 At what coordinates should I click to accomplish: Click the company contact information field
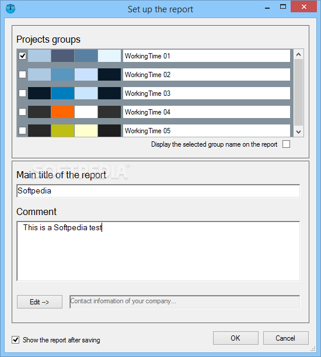point(185,302)
